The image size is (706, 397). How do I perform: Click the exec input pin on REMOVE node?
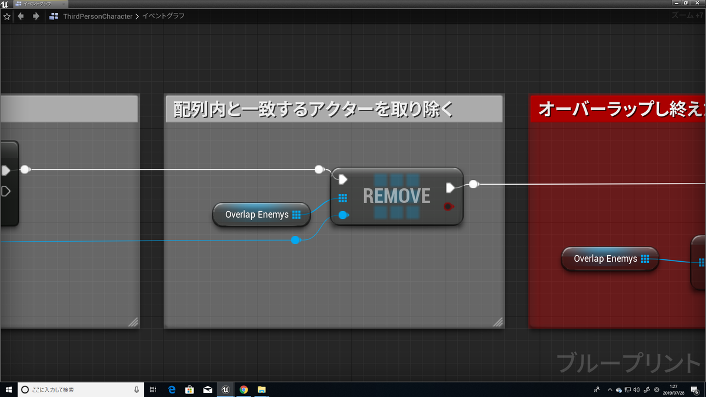342,179
